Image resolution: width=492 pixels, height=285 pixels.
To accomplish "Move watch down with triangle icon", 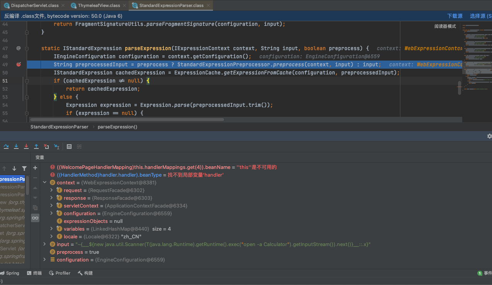I will pos(35,197).
